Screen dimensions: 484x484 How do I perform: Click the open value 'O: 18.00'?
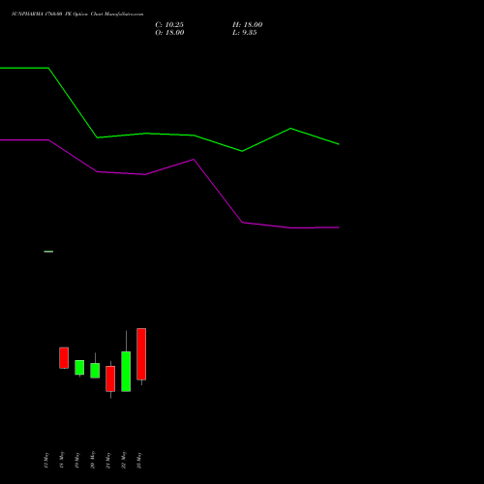(x=169, y=33)
